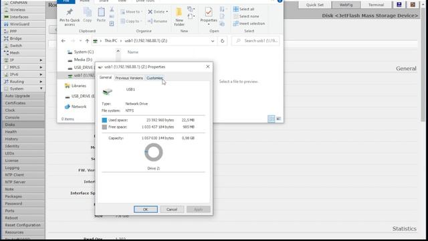Click Apply in Properties dialog
The height and width of the screenshot is (241, 428).
[x=199, y=210]
